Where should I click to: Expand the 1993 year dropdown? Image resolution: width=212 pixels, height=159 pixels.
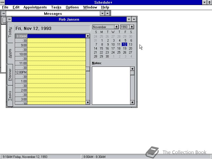click(x=132, y=27)
